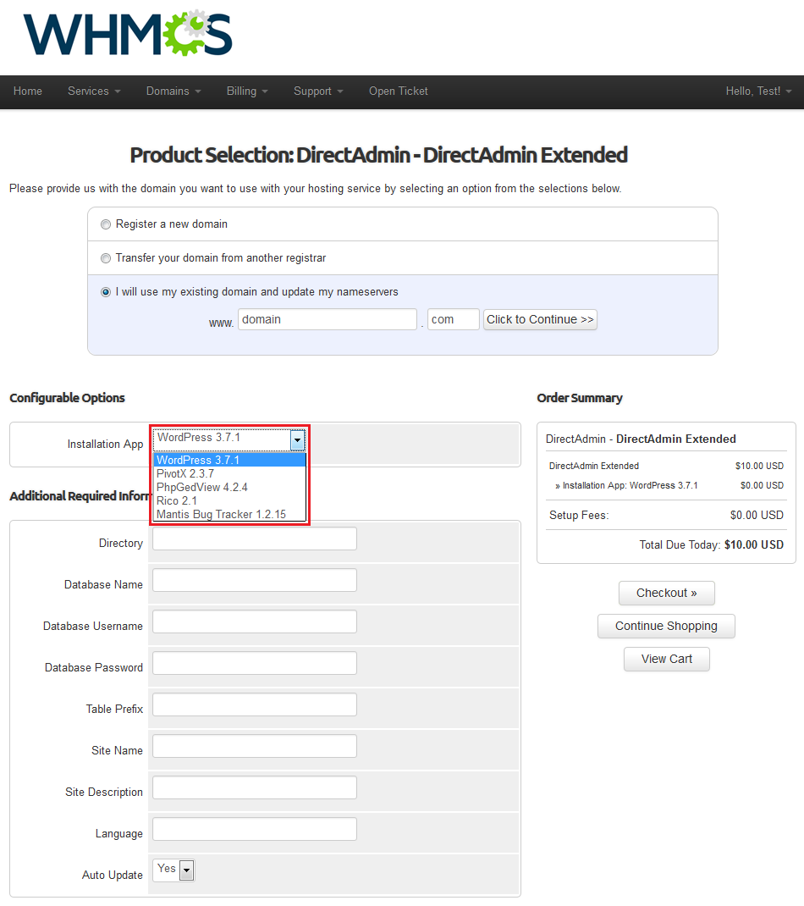Click the Click to Continue >> button
Screen dimensions: 804x906
(540, 319)
